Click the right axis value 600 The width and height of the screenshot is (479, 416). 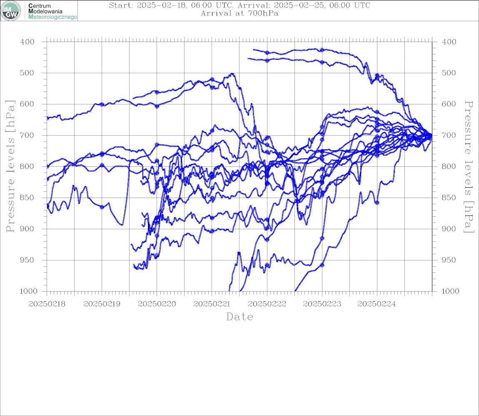click(449, 104)
